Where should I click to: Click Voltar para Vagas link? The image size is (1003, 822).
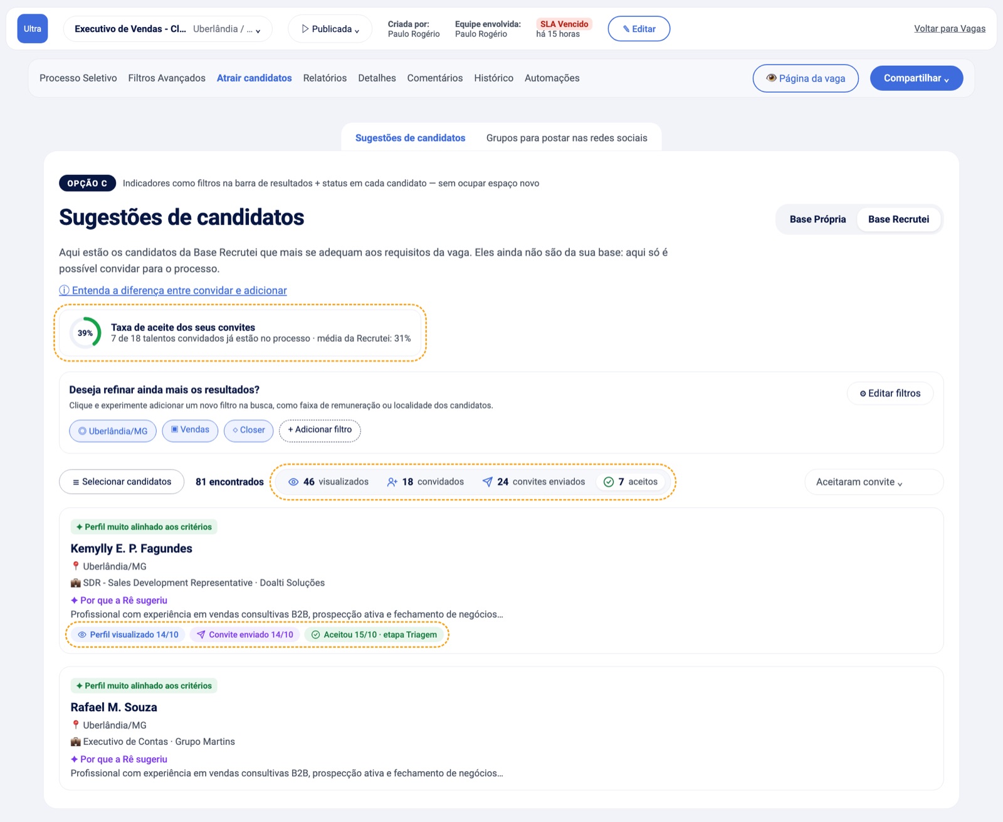[x=950, y=29]
